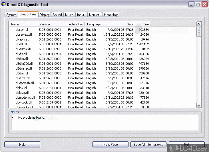
Task: Click the 'No problems found.' note
Action: coord(32,117)
